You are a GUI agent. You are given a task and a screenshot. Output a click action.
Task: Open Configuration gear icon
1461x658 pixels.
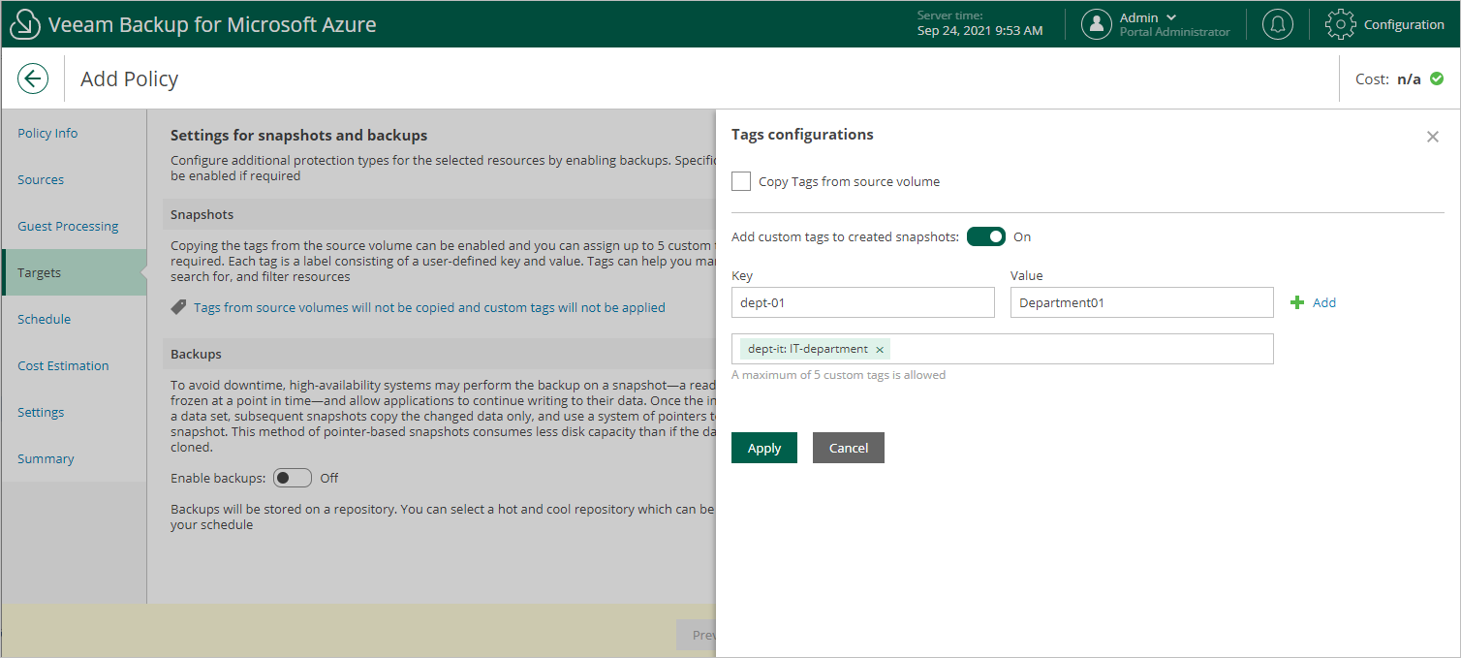(1340, 24)
